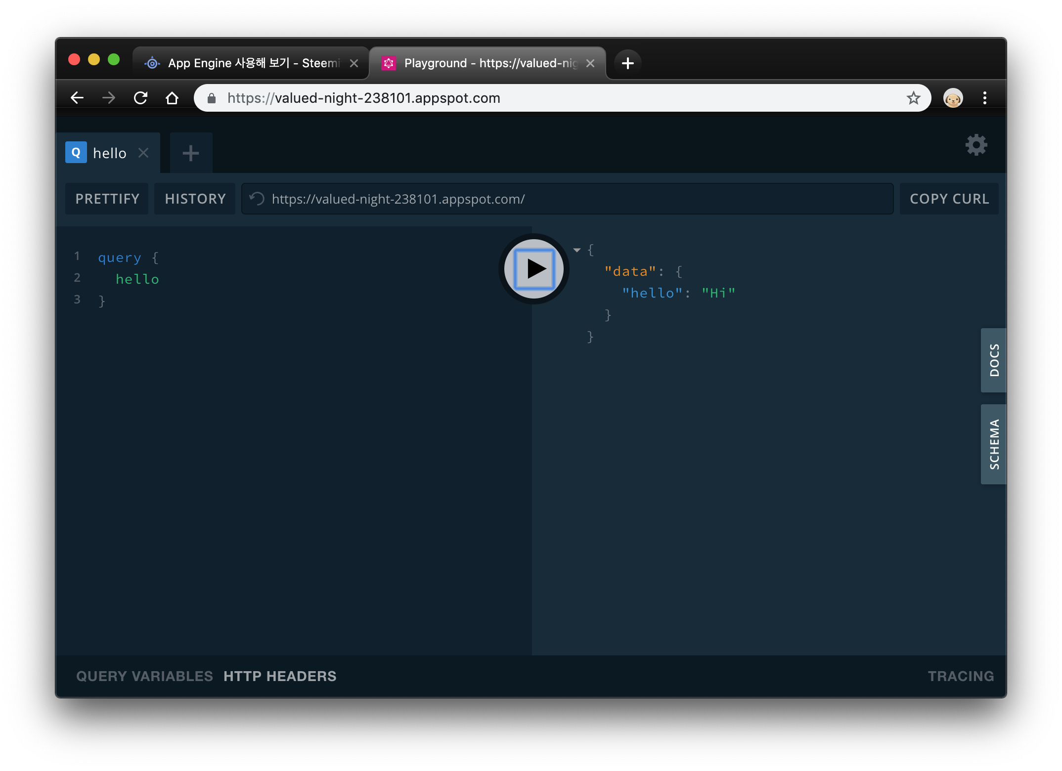This screenshot has height=771, width=1062.
Task: Go to browser home page
Action: [x=172, y=98]
